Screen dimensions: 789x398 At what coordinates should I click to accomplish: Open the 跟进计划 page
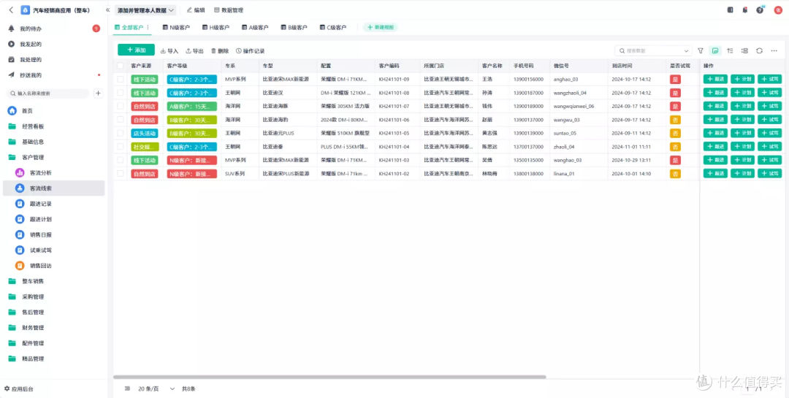pyautogui.click(x=40, y=219)
